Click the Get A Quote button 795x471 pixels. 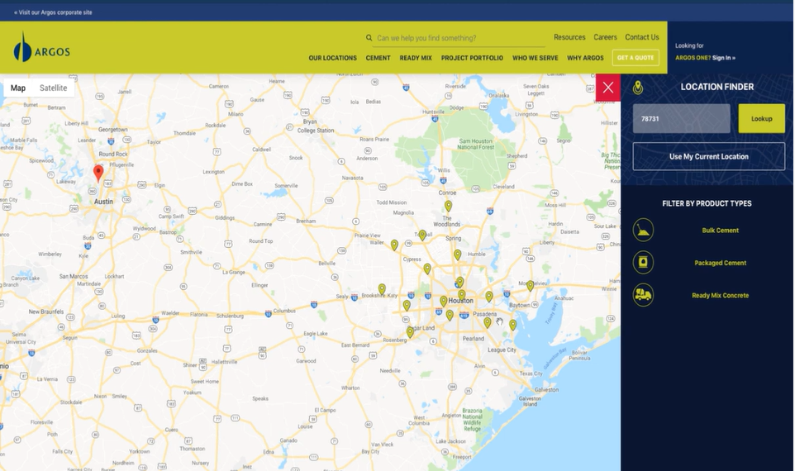(636, 58)
